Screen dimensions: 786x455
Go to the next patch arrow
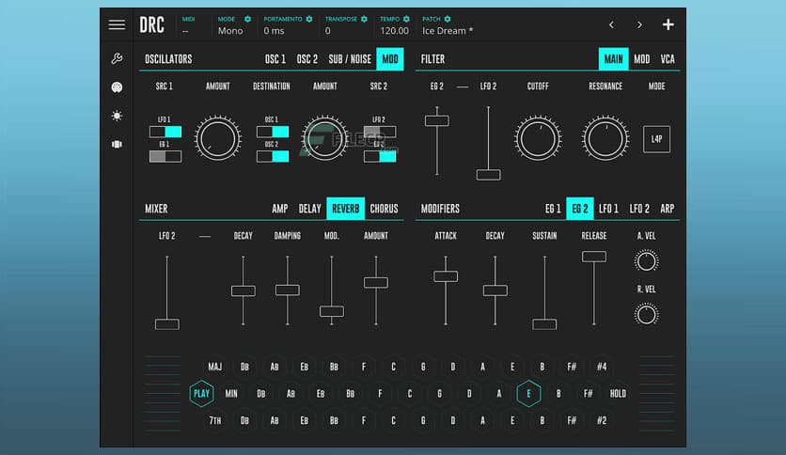[639, 24]
